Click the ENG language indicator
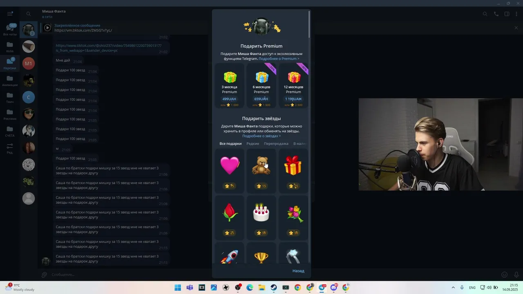This screenshot has width=523, height=294. [x=472, y=287]
